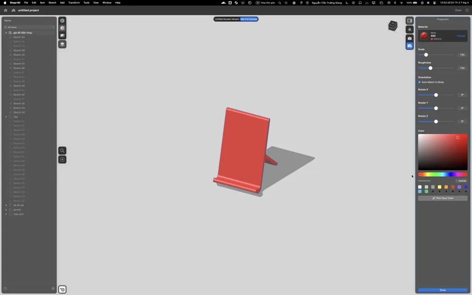Click the isolate/layers cube icon on left toolbar
The height and width of the screenshot is (295, 472).
(62, 44)
